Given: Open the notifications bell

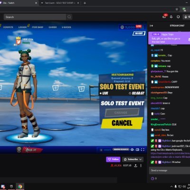Looking at the screenshot, I should tap(171, 17).
